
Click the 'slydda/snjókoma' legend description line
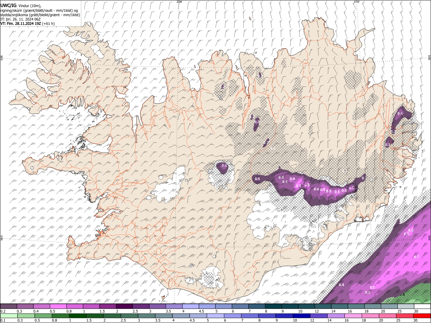[40, 15]
